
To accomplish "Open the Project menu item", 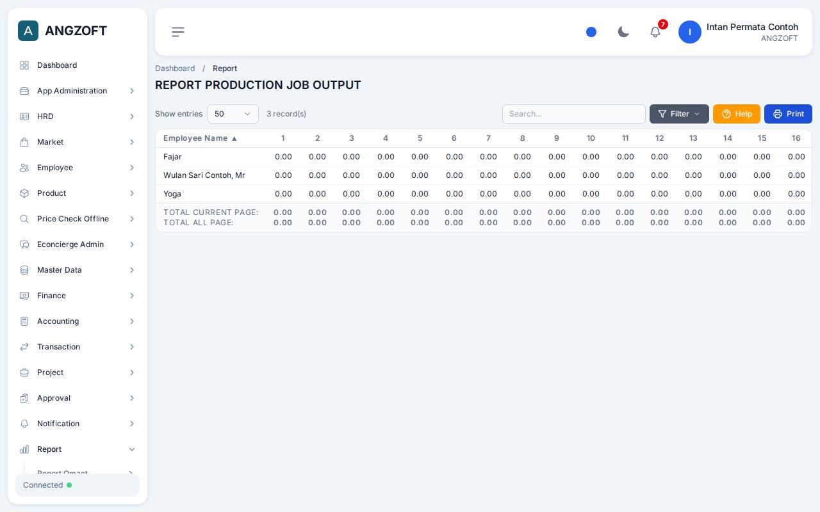I will 78,372.
